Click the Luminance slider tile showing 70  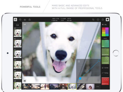(105, 60)
